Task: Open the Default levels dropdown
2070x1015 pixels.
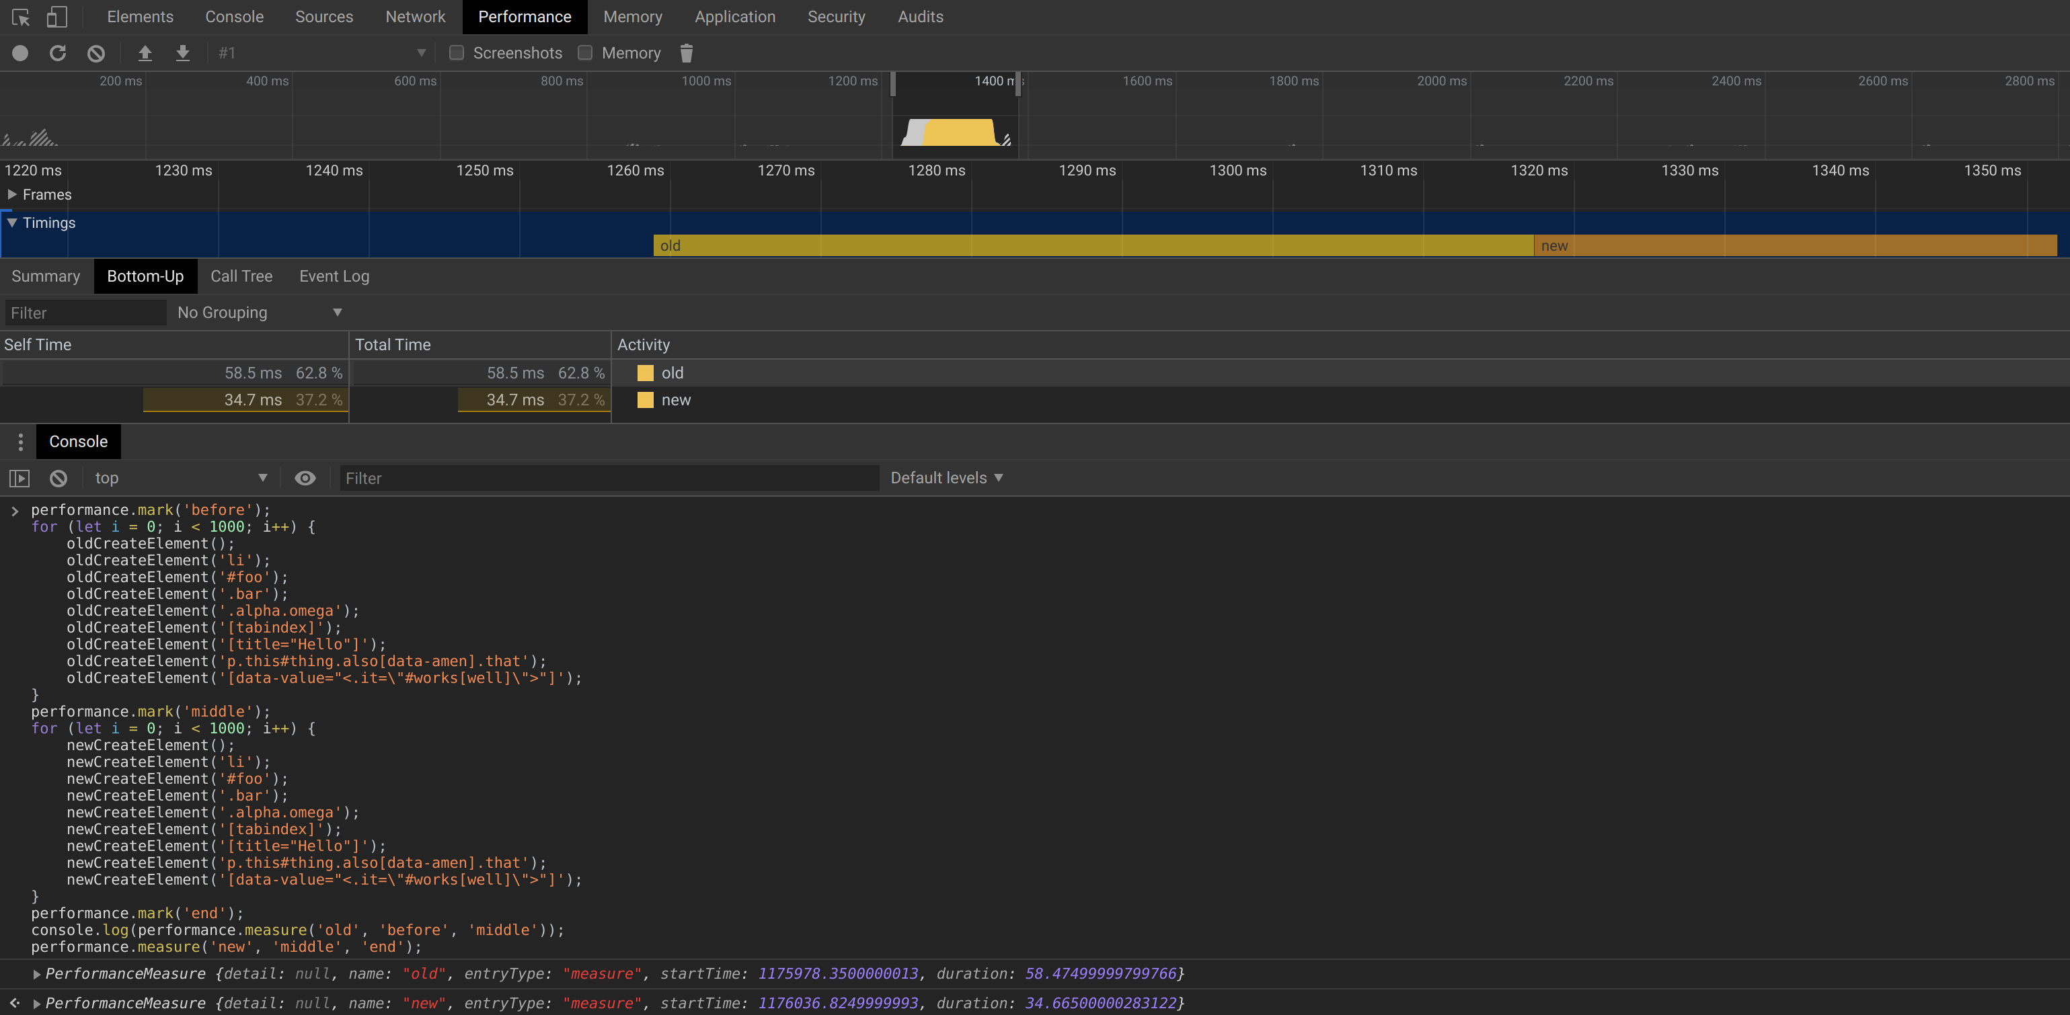Action: click(947, 478)
